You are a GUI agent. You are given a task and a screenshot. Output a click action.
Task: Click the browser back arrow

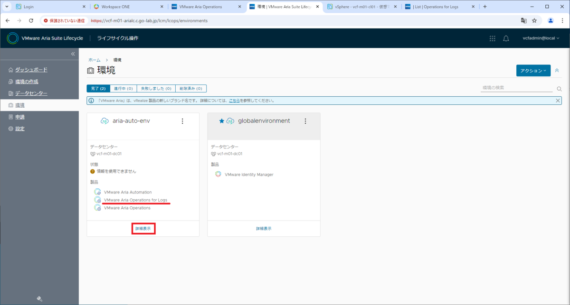[8, 21]
